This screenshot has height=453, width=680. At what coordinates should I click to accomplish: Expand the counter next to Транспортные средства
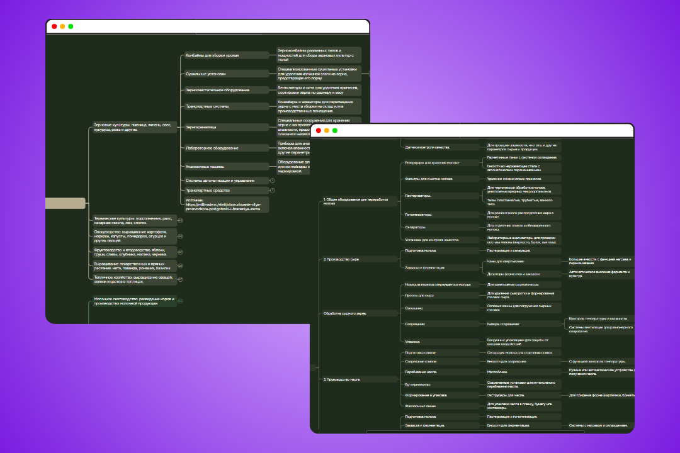(x=273, y=190)
